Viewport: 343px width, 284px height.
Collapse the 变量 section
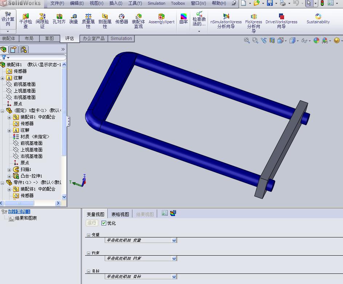88,235
